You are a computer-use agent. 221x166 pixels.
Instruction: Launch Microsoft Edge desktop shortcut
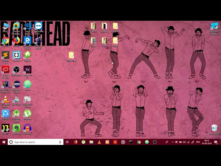point(27,43)
